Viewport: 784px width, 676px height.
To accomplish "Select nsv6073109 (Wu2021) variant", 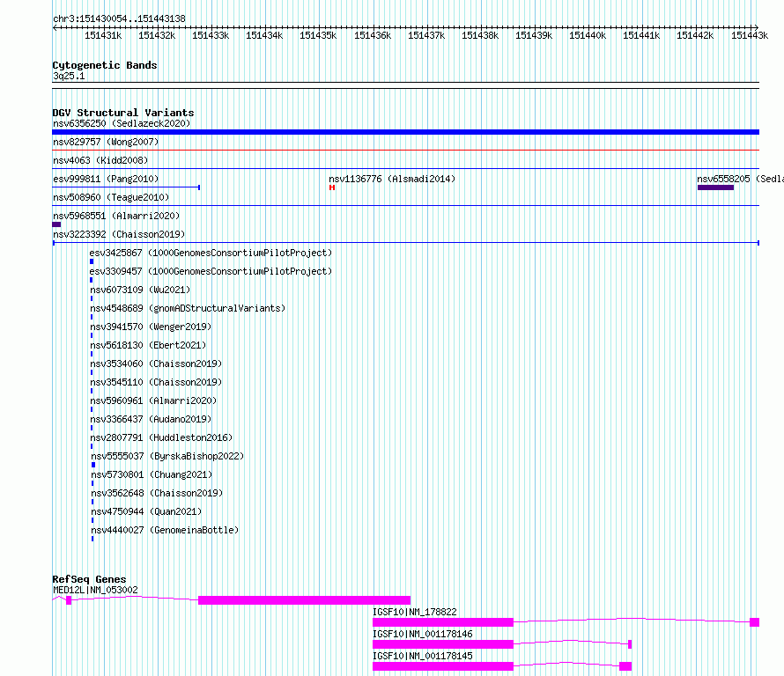I will click(x=140, y=290).
